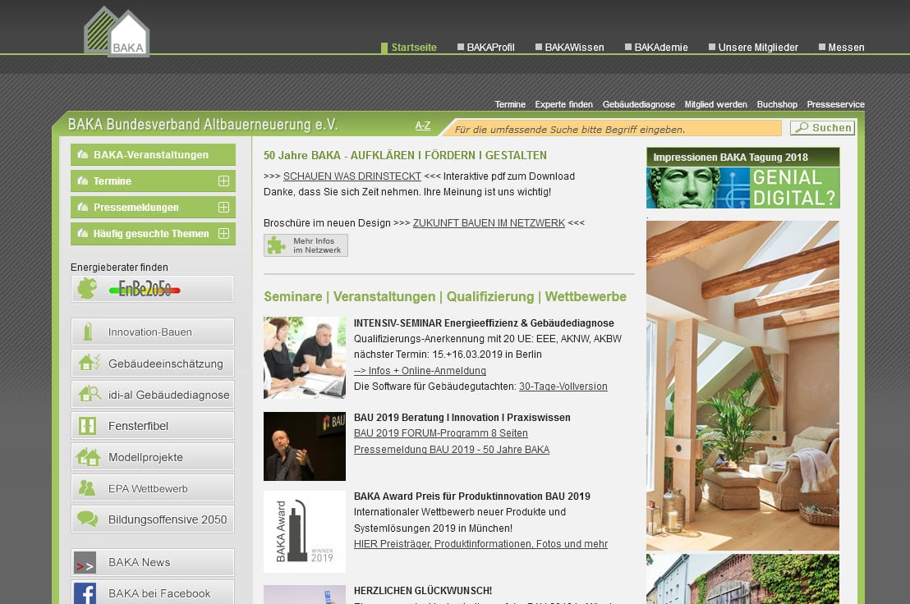This screenshot has width=910, height=604.
Task: Click Impressionen BAKA Tagung 2018 header
Action: pyautogui.click(x=742, y=157)
